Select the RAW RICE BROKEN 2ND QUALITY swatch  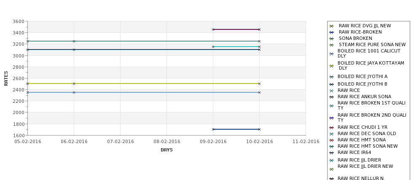pyautogui.click(x=332, y=118)
